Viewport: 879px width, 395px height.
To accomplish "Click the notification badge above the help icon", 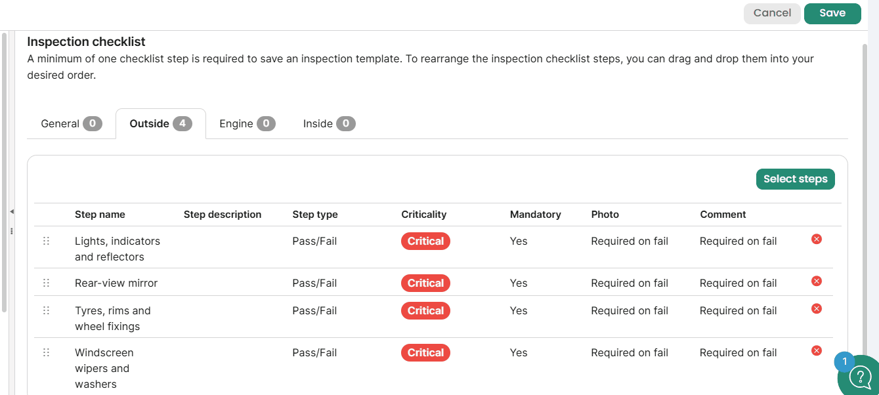I will click(844, 362).
